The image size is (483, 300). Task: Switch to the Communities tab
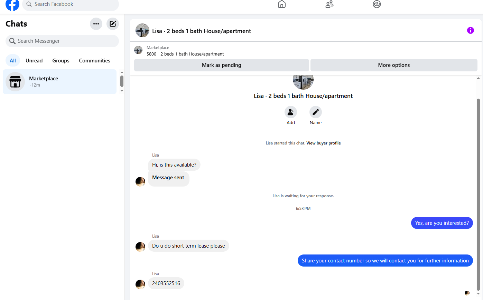click(95, 61)
